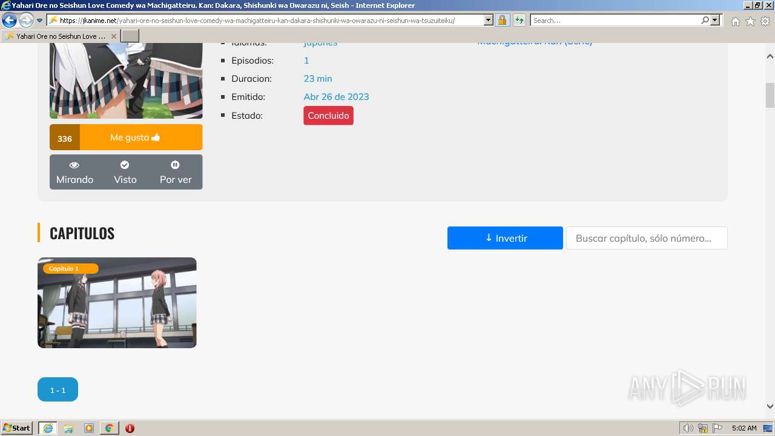Click the Abr 26 de 2023 date

pos(336,97)
